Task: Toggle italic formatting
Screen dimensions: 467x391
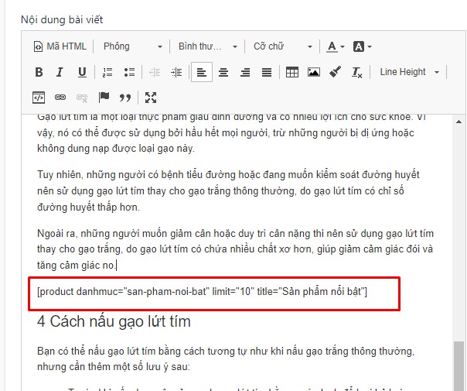Action: click(x=60, y=72)
